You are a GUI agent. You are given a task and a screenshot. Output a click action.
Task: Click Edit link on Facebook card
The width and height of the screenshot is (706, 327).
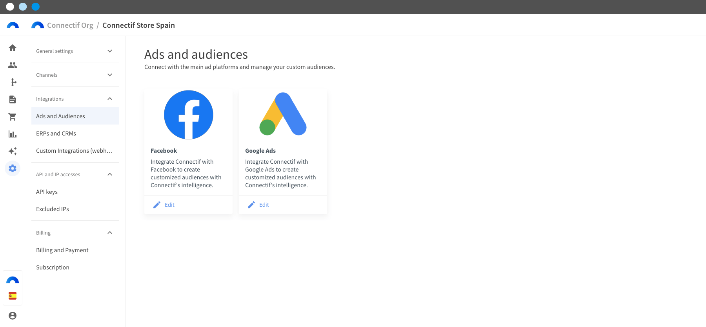point(169,205)
